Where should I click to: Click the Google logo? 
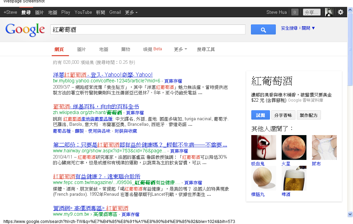(25, 30)
